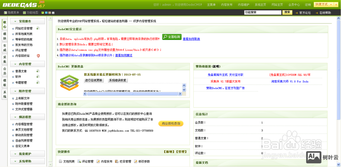341x167 pixels.
Task: Click the DedeCMS v5.7 logo
Action: click(x=24, y=4)
